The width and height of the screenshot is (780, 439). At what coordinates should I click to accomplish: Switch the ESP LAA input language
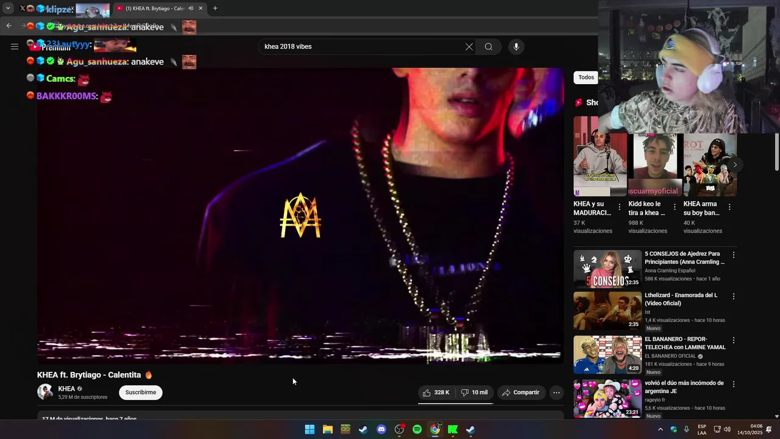pyautogui.click(x=702, y=429)
